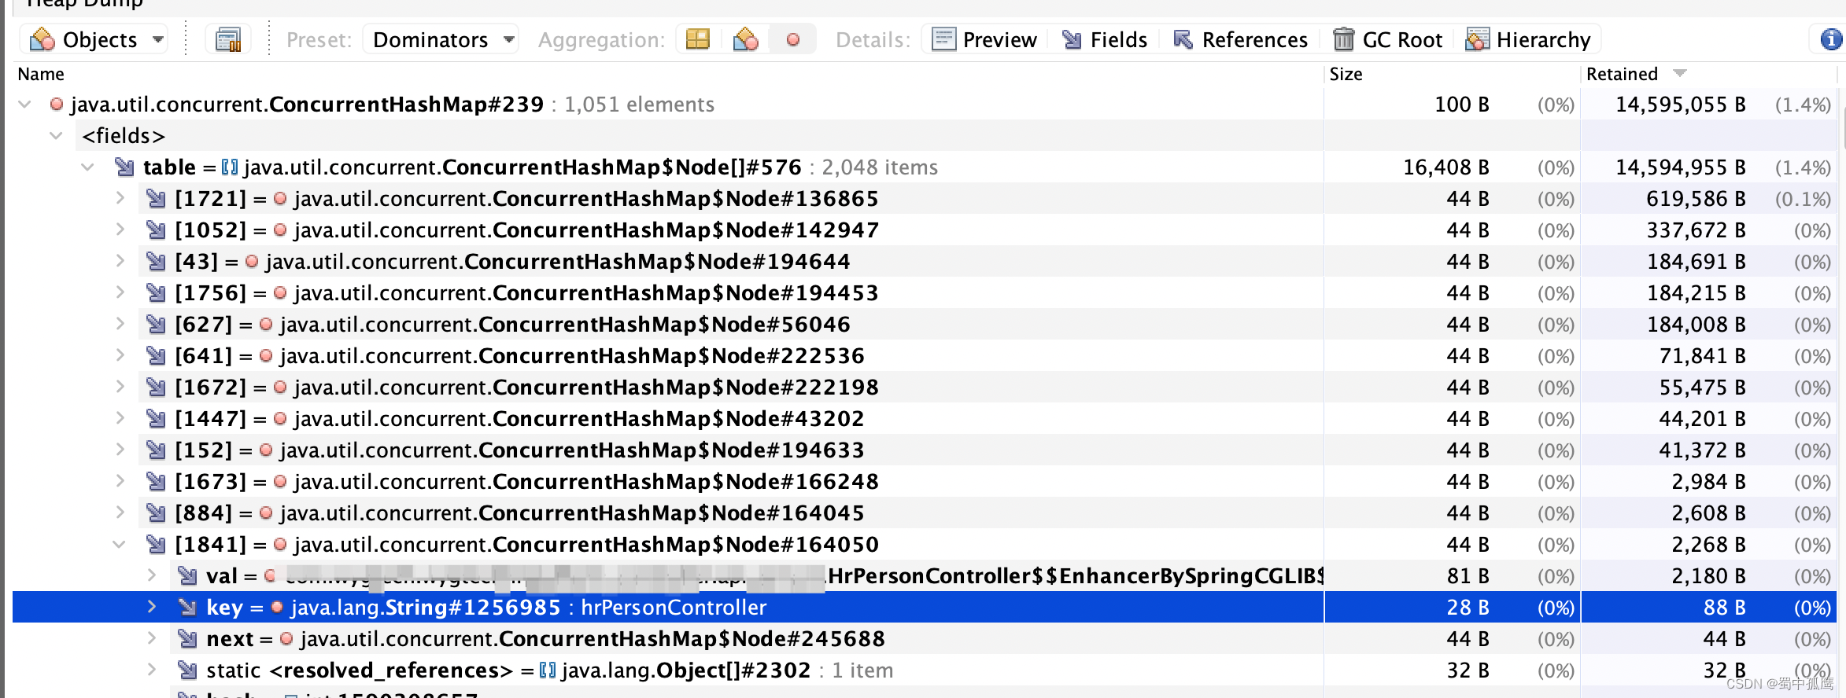Image resolution: width=1846 pixels, height=698 pixels.
Task: Expand the static resolved_references field
Action: coord(151,670)
